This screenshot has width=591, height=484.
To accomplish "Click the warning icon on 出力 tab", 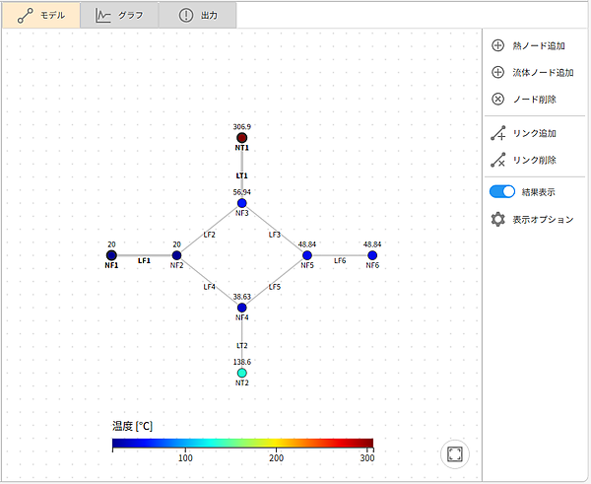I will [x=186, y=15].
